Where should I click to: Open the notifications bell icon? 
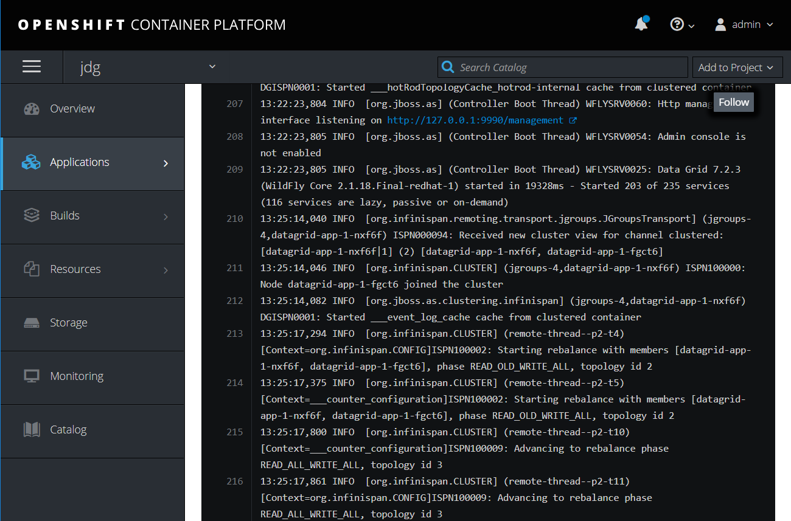(641, 24)
